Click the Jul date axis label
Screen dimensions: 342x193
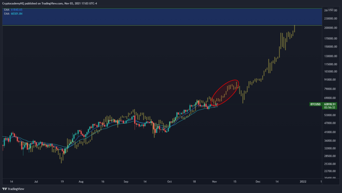tap(36, 182)
